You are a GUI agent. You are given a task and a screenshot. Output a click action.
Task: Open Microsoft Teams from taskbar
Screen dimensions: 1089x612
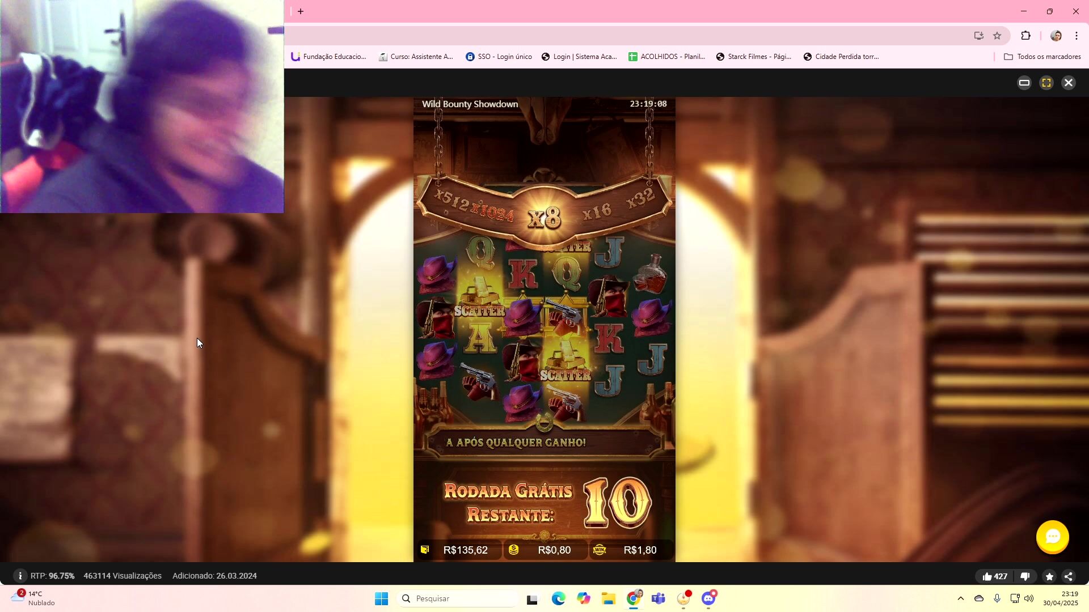click(659, 598)
